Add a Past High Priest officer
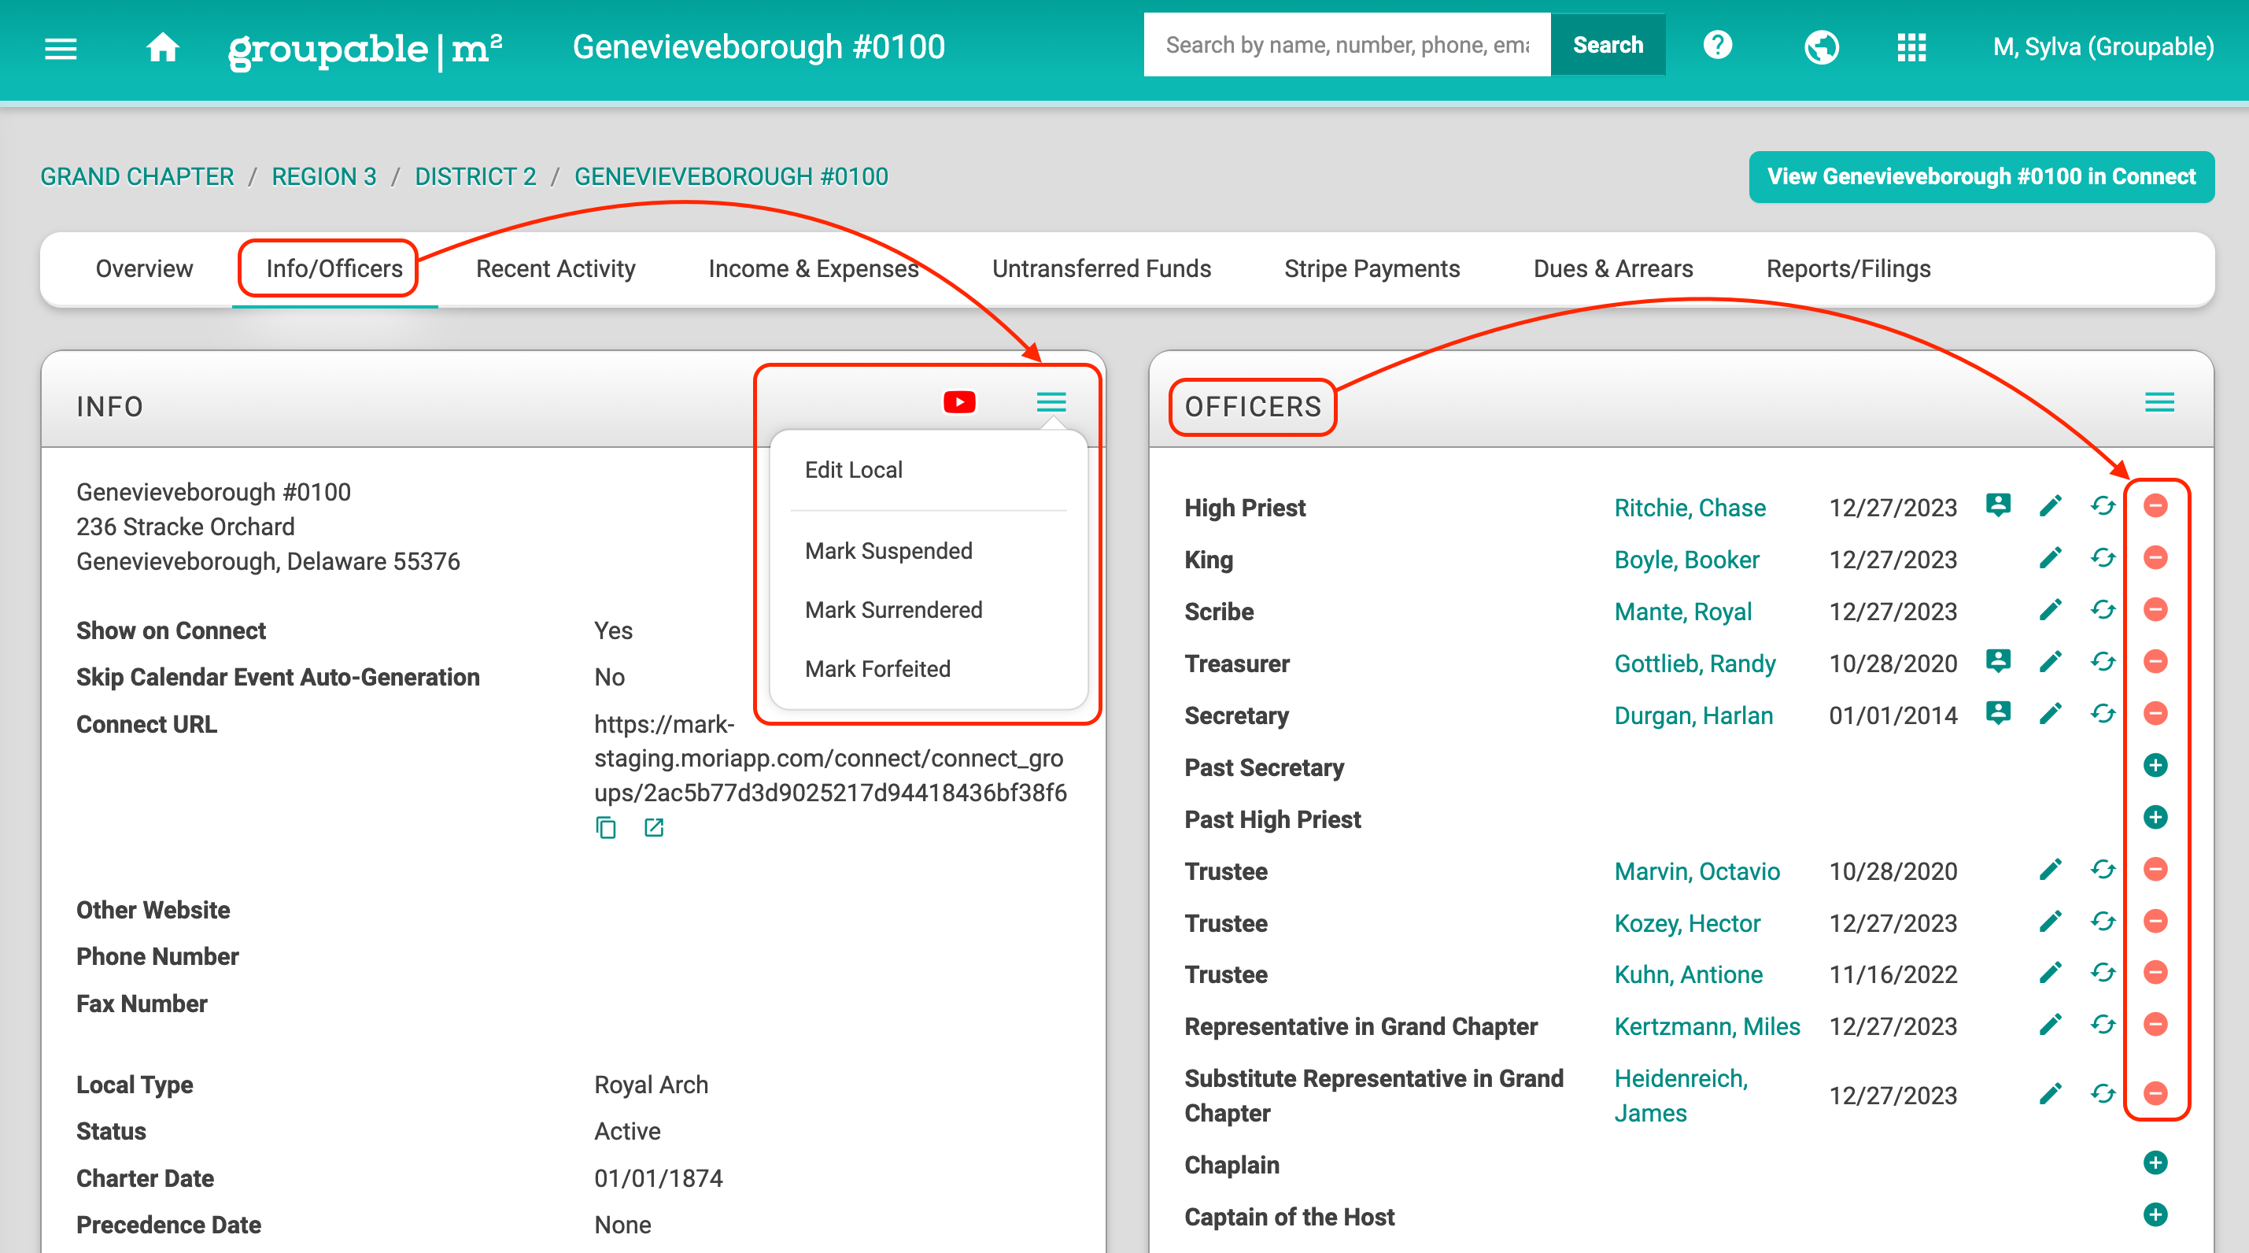 2155,819
